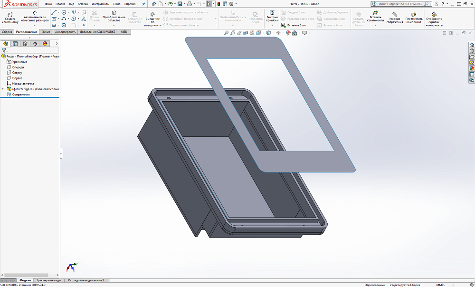The height and width of the screenshot is (287, 475).
Task: Open Автоматическое нанесение размеров dropdown arrow
Action: click(35, 26)
